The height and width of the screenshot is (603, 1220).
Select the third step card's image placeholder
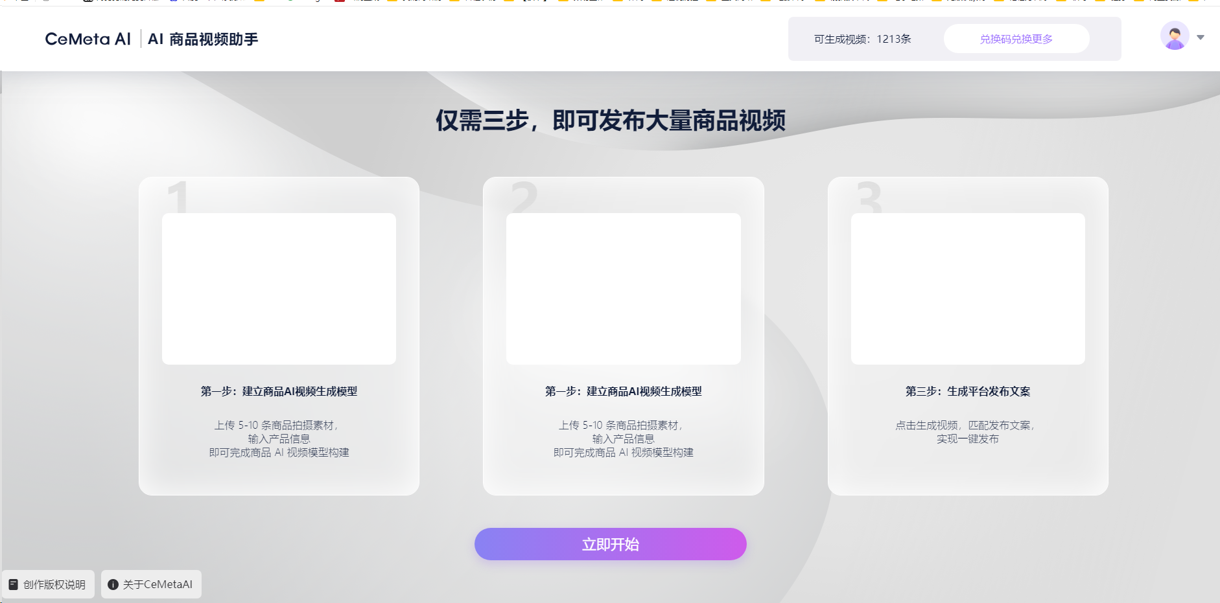point(967,289)
